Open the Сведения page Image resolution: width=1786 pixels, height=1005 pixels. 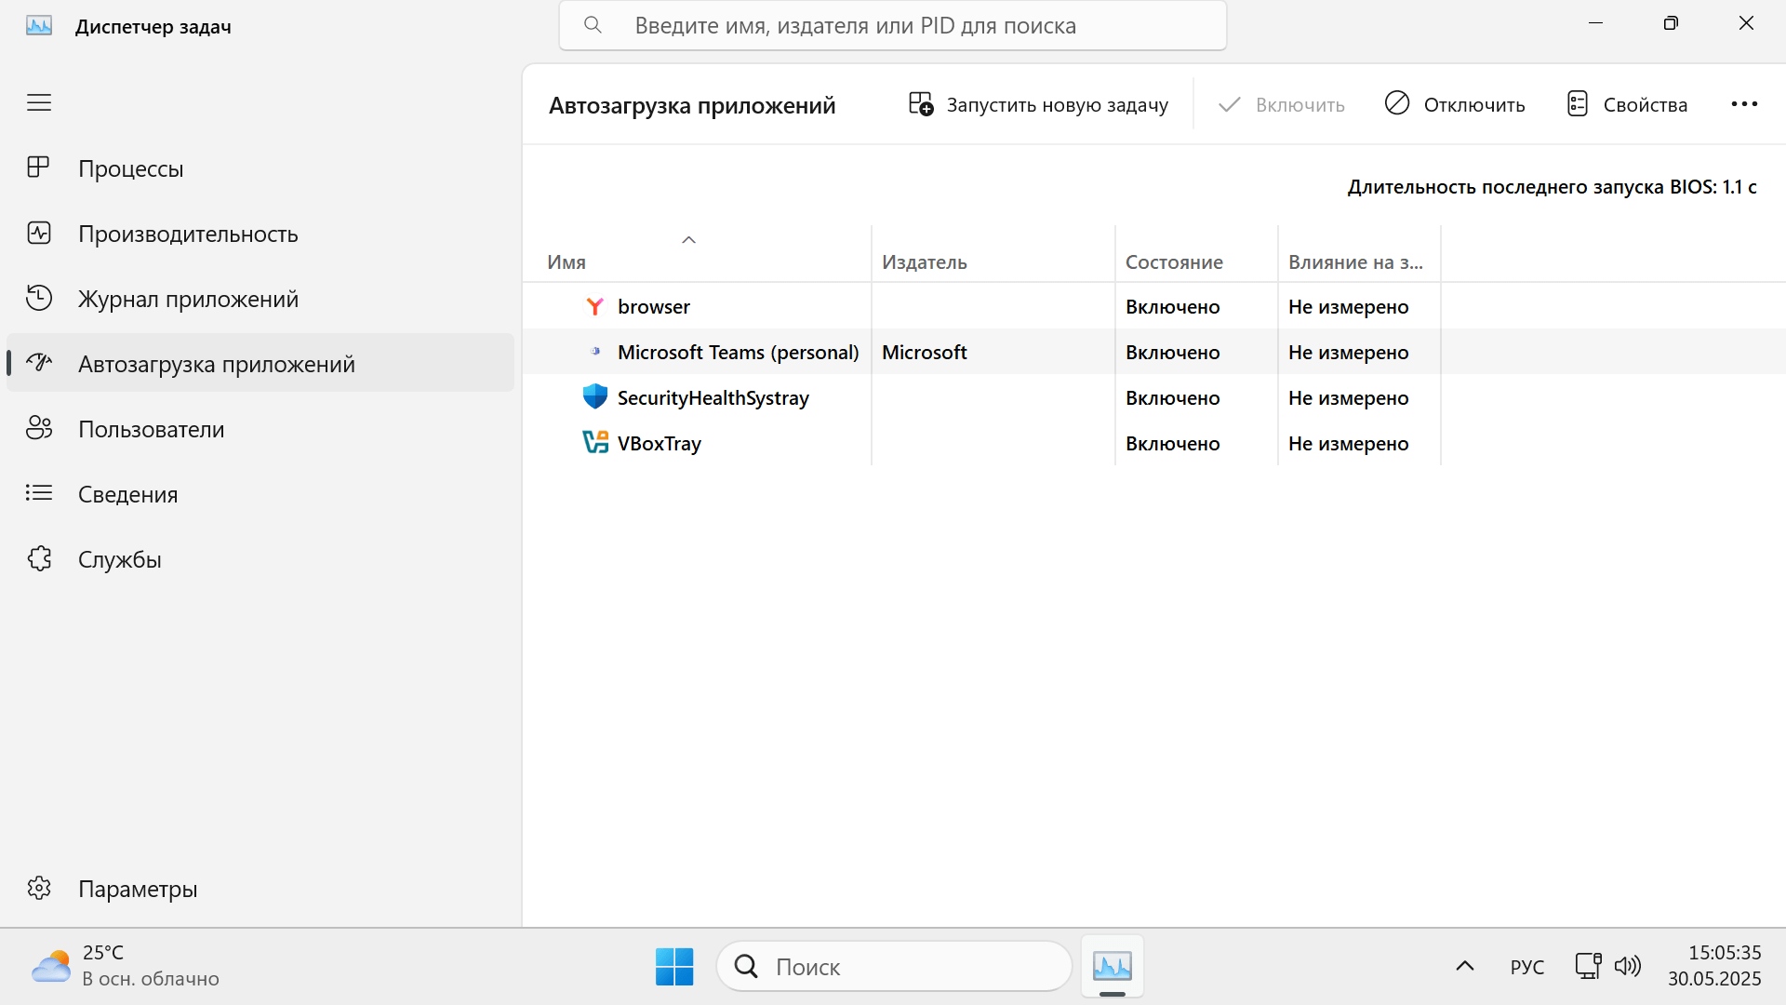coord(127,494)
